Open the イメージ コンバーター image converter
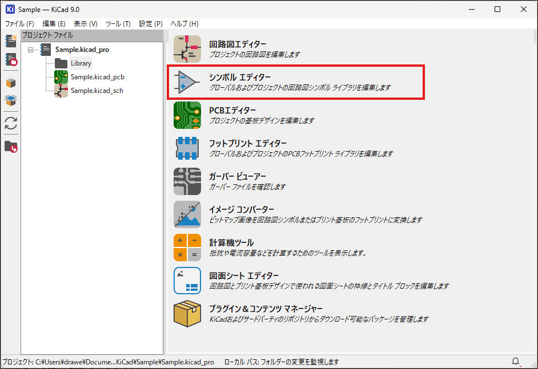The width and height of the screenshot is (538, 369). tap(187, 214)
